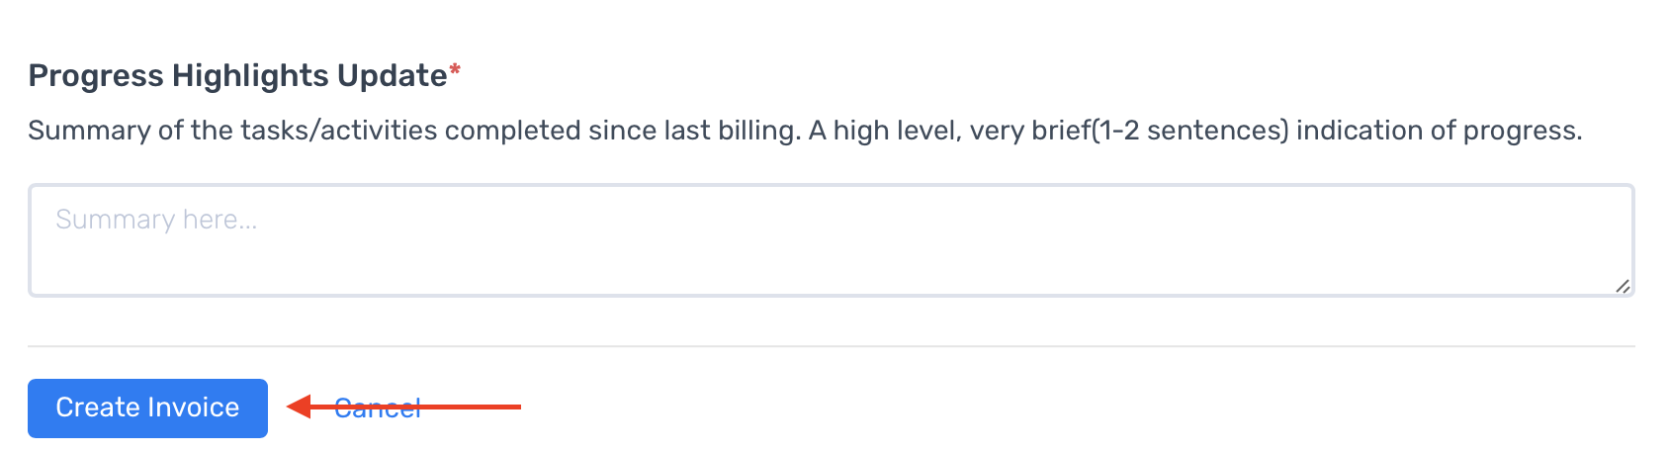Image resolution: width=1669 pixels, height=453 pixels.
Task: Click the Create Invoice button
Action: click(x=147, y=408)
